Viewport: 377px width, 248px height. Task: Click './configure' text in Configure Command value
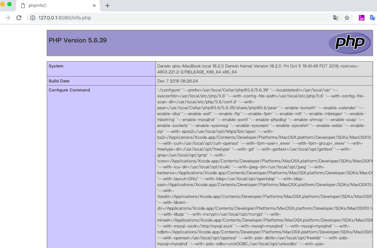coord(169,90)
